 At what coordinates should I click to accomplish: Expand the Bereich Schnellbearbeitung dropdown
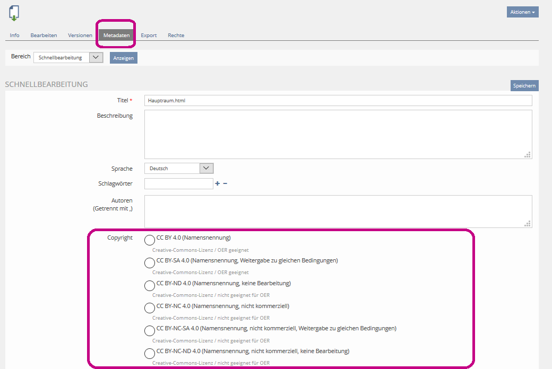pyautogui.click(x=68, y=58)
